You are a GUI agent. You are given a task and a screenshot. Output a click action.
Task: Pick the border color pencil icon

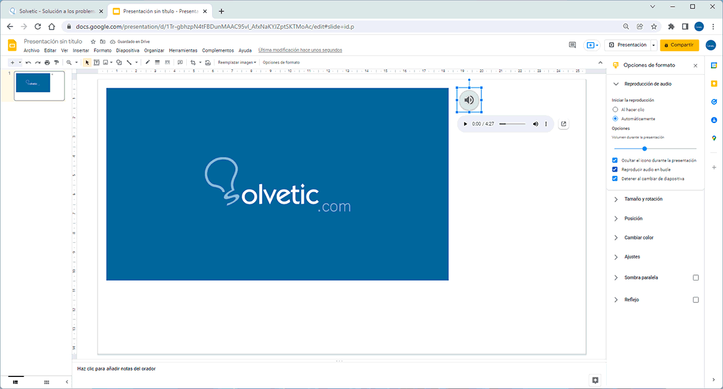148,63
